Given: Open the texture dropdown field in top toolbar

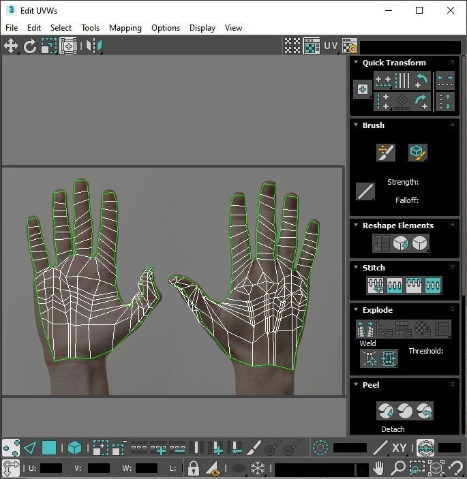Looking at the screenshot, I should click(410, 47).
